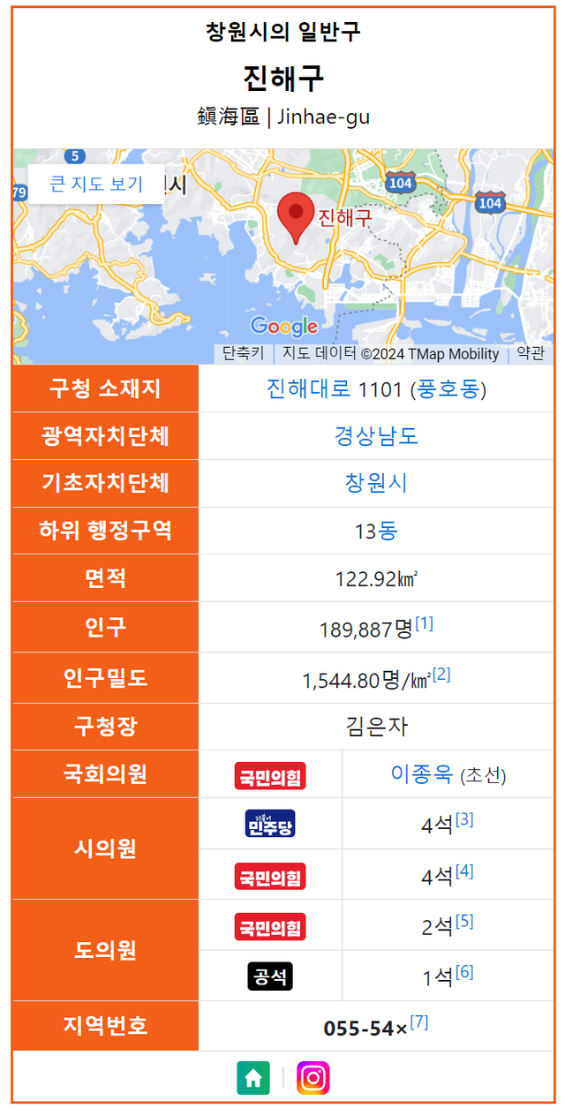
Task: Jump to footnote 7 beside area code
Action: click(x=419, y=1022)
